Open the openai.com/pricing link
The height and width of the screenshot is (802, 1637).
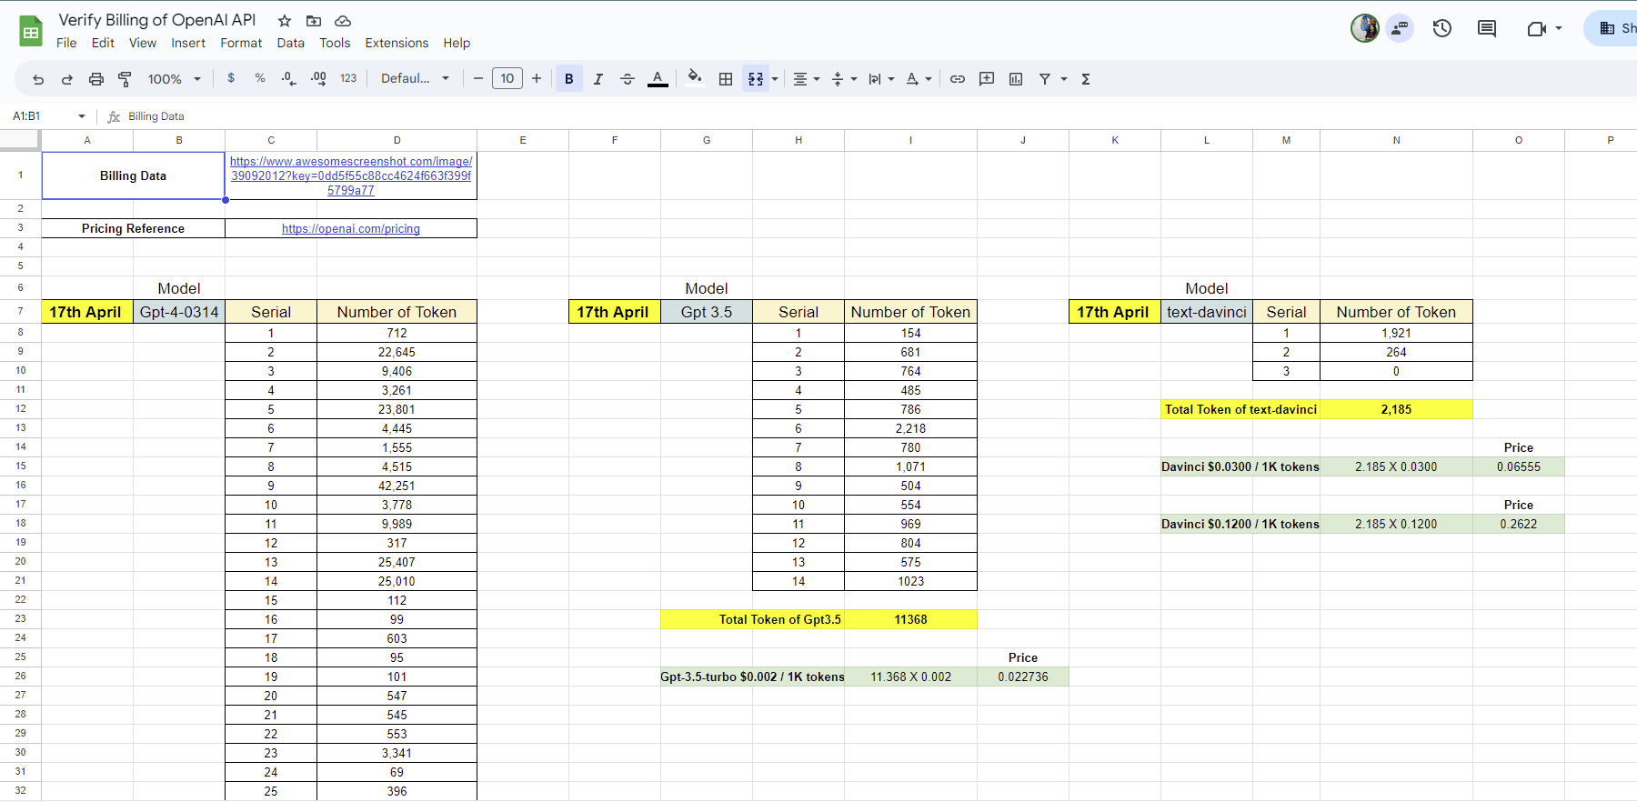tap(351, 229)
